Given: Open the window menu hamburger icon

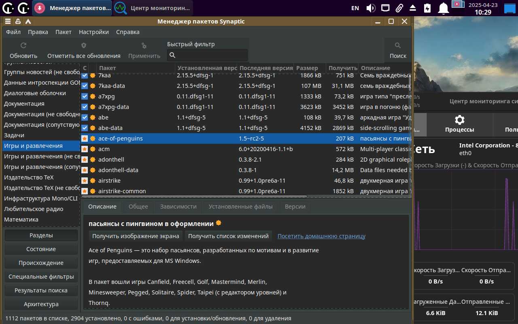Looking at the screenshot, I should pyautogui.click(x=8, y=21).
